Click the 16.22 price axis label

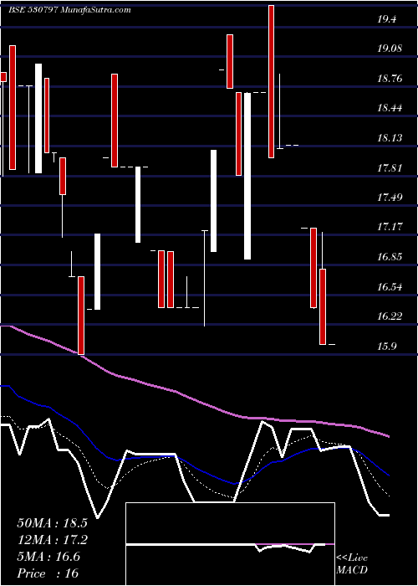tap(390, 316)
